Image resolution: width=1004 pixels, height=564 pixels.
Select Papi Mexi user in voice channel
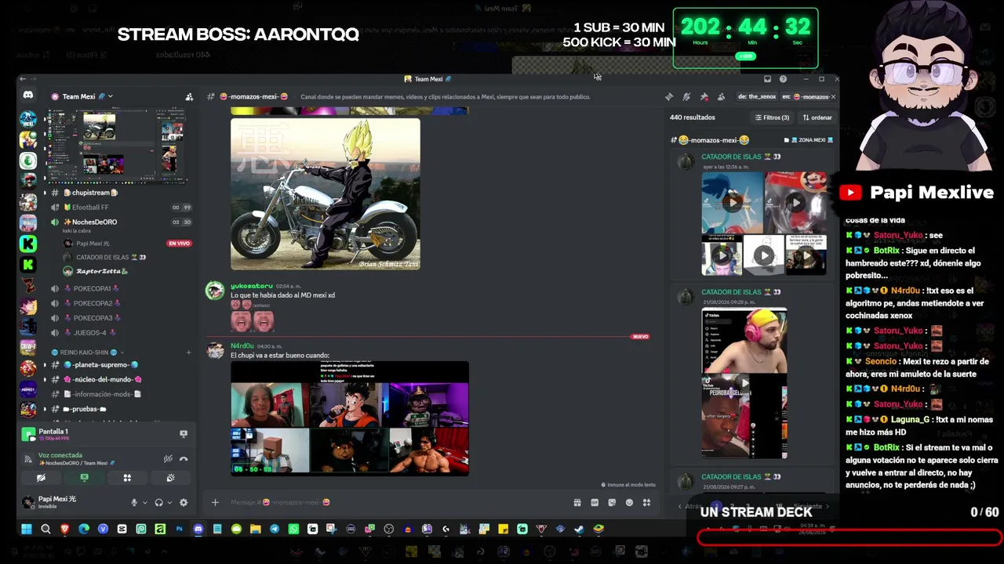pos(93,244)
